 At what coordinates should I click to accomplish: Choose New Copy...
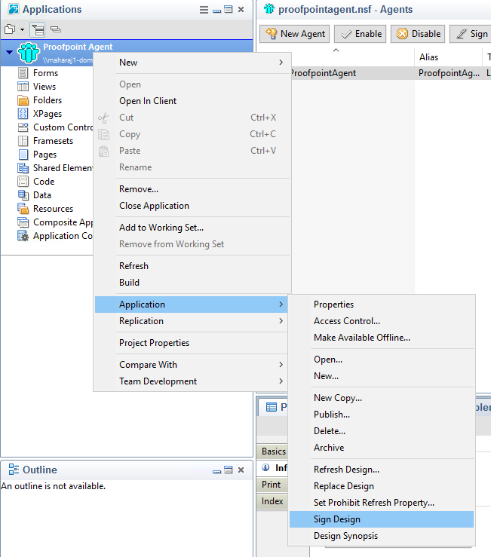point(382,398)
